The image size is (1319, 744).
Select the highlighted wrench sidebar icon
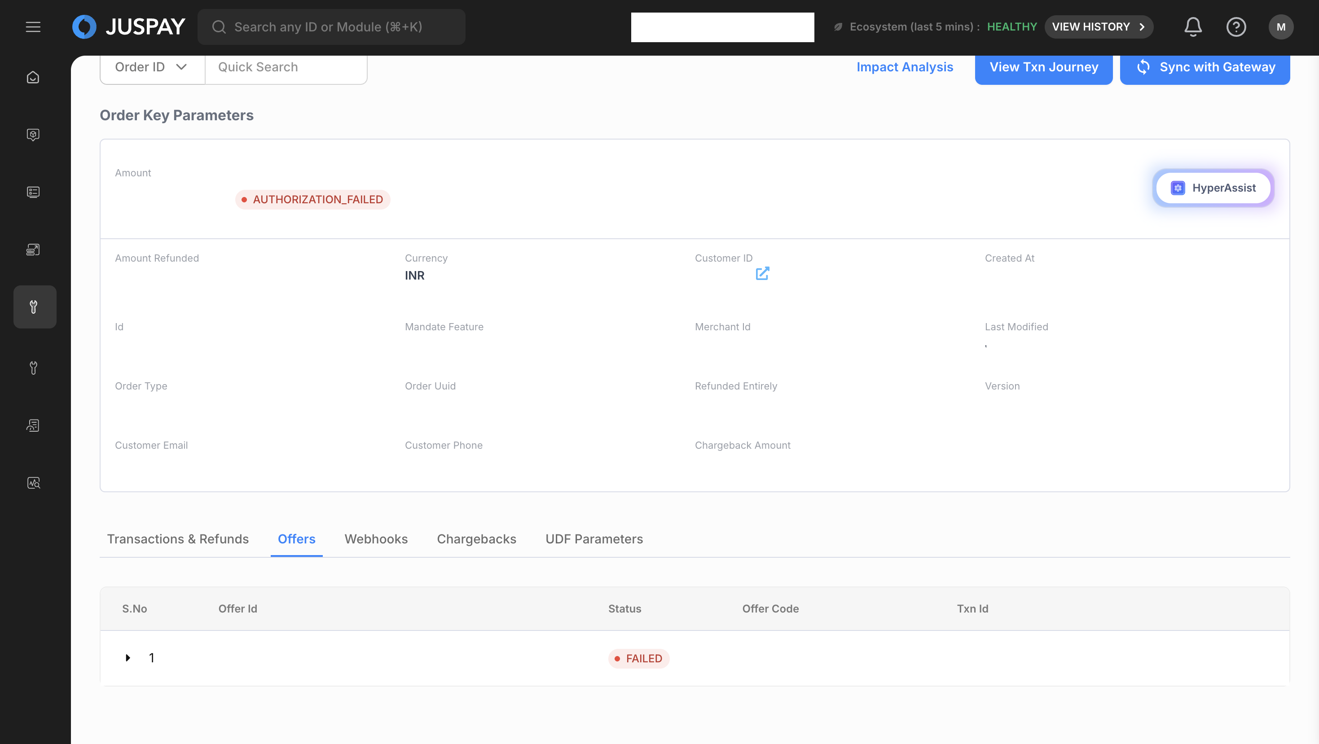[34, 306]
